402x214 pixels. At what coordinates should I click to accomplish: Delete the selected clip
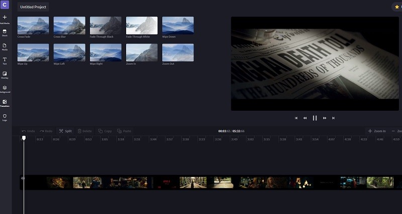(84, 131)
